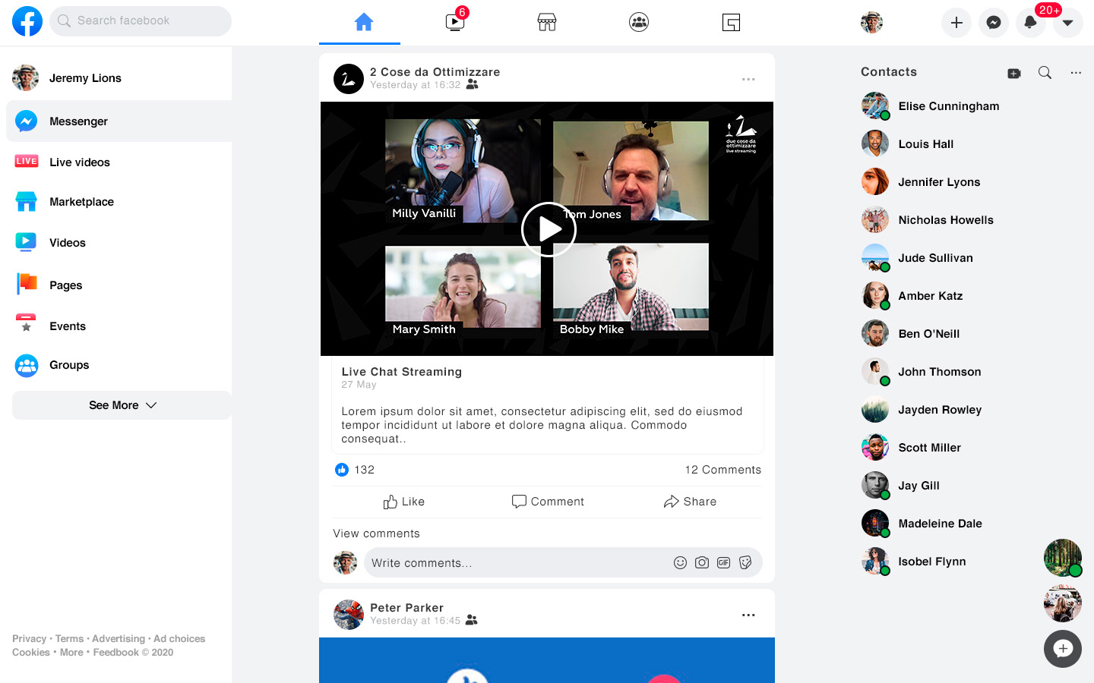Image resolution: width=1094 pixels, height=683 pixels.
Task: Click the 132 likes reaction count
Action: click(355, 470)
